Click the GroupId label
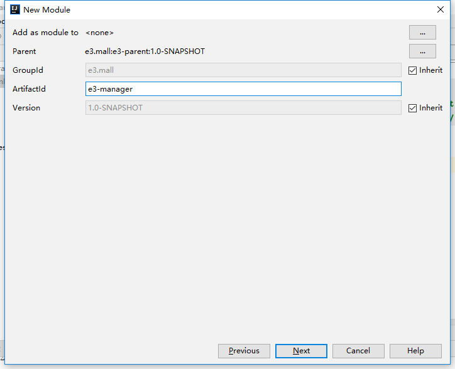The image size is (455, 369). pyautogui.click(x=28, y=70)
